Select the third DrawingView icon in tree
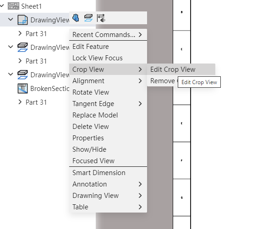Viewport: 257px width, 229px height. [x=22, y=75]
